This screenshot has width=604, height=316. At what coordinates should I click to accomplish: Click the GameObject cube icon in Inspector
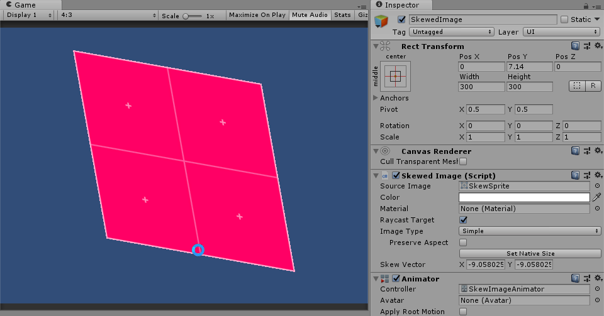point(381,21)
